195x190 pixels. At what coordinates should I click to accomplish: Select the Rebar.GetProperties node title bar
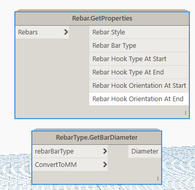(x=102, y=18)
